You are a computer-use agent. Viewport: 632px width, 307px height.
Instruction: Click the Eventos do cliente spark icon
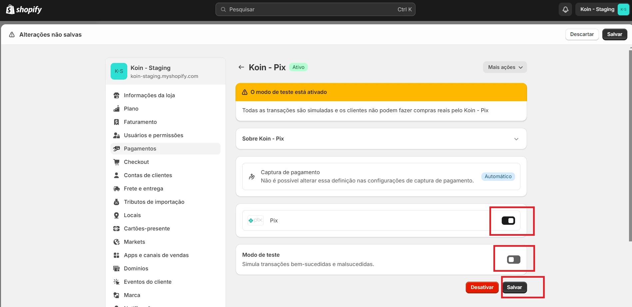(x=116, y=282)
